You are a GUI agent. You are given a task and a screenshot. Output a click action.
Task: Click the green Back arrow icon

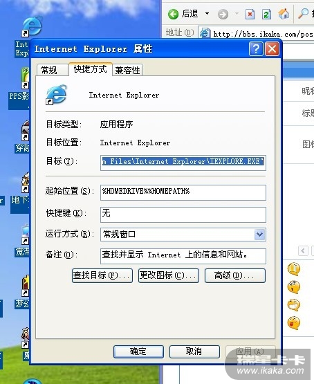[173, 14]
